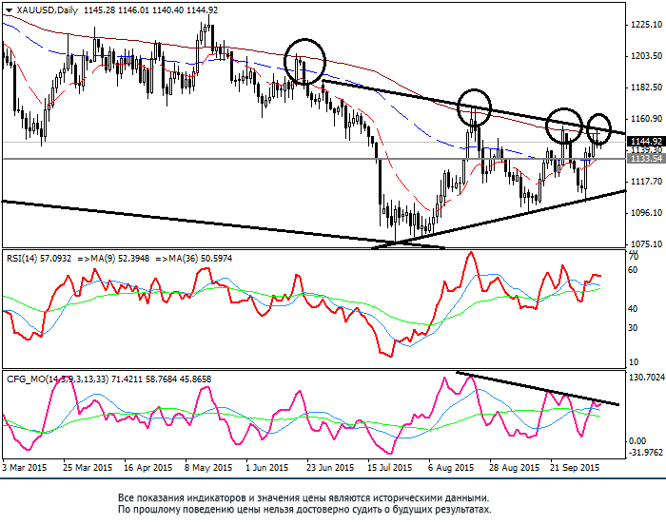Click the 25 Mar 2015 date label
Viewport: 666px width, 525px height.
(88, 468)
